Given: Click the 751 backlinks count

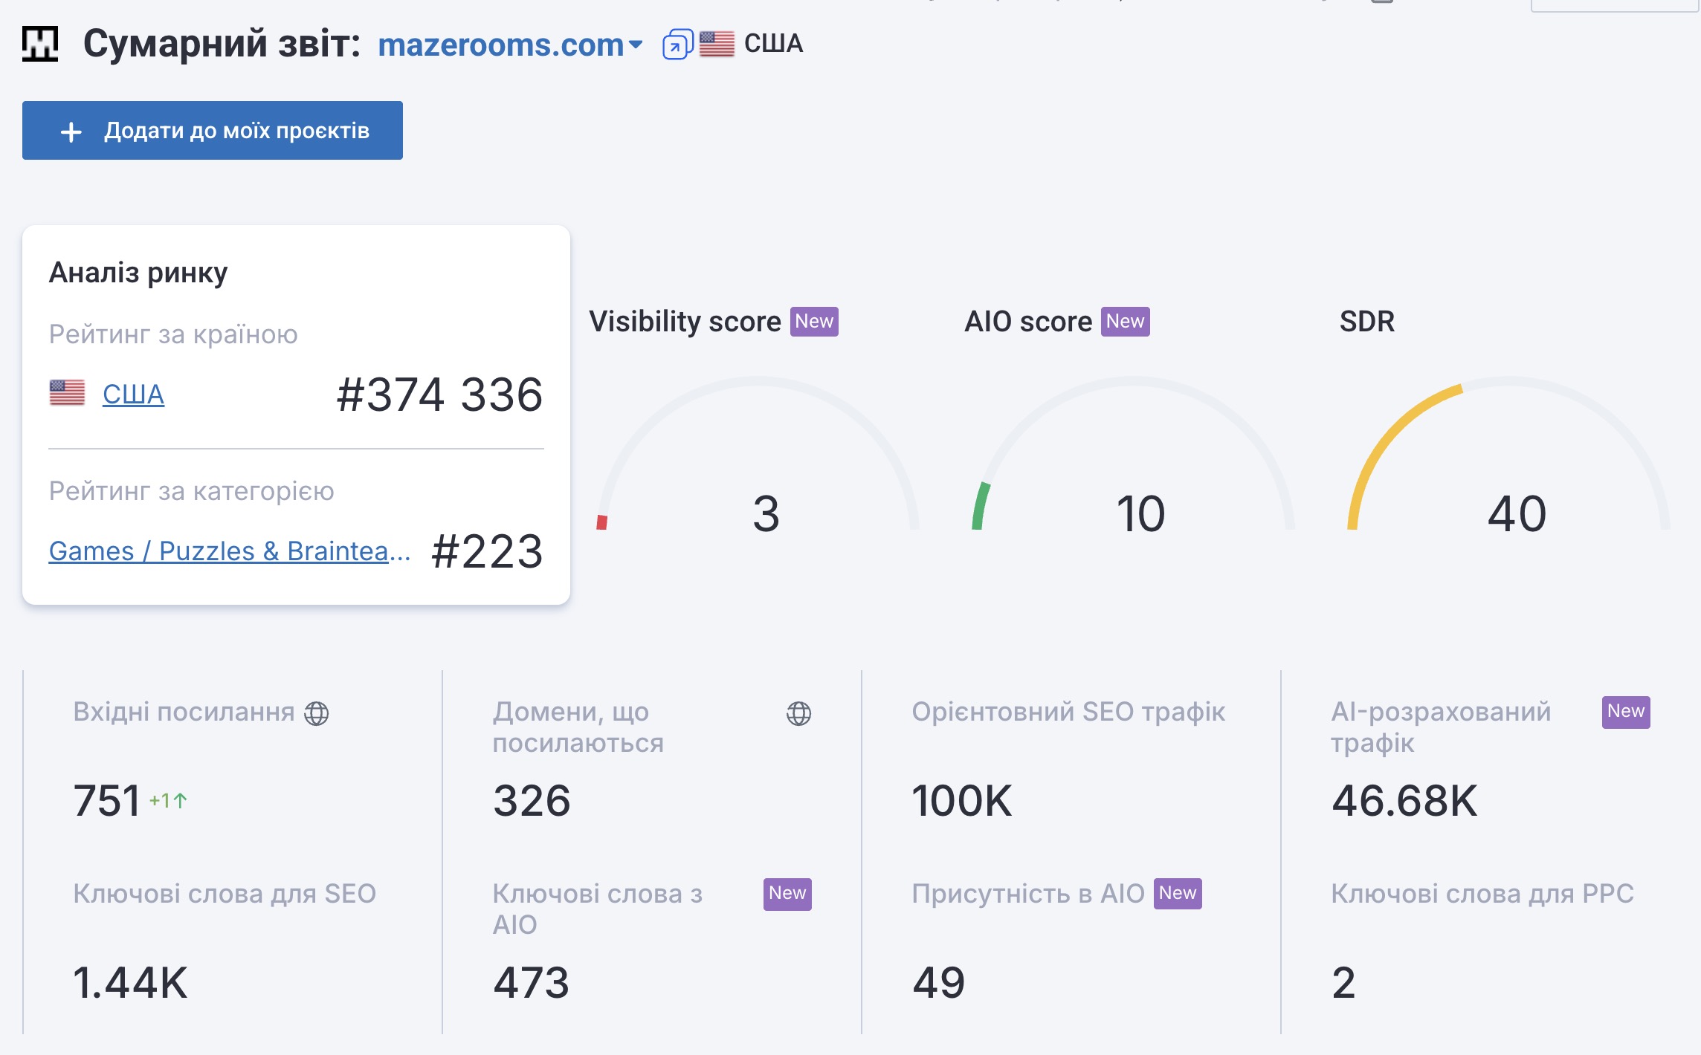Looking at the screenshot, I should [107, 801].
